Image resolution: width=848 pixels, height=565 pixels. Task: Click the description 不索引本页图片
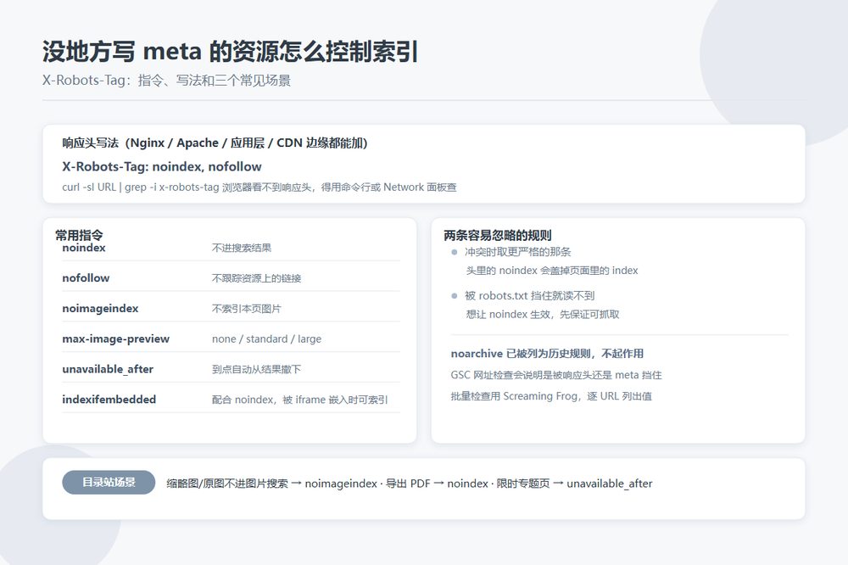coord(247,309)
